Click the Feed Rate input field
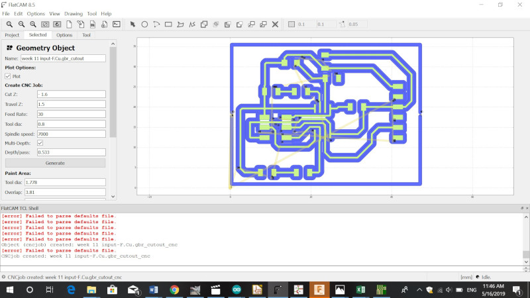Screen dimensions: 530x298 pos(72,114)
